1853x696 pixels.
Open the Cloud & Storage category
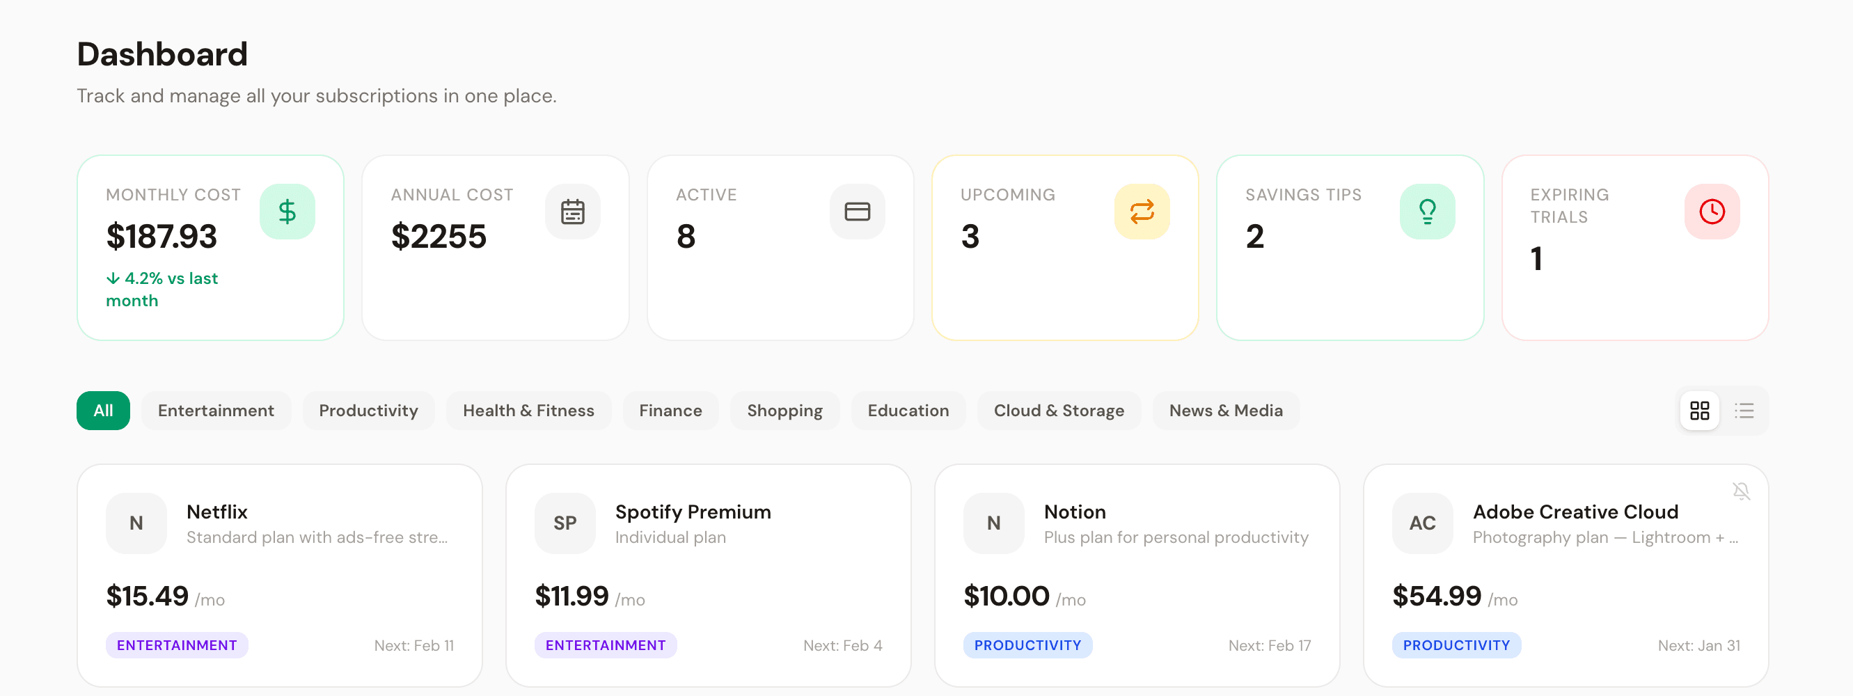[x=1058, y=411]
